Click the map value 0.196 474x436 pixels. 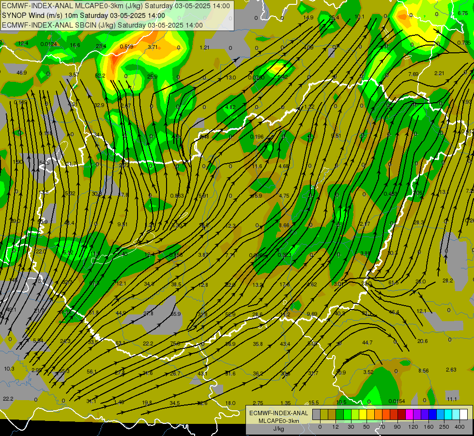click(257, 137)
